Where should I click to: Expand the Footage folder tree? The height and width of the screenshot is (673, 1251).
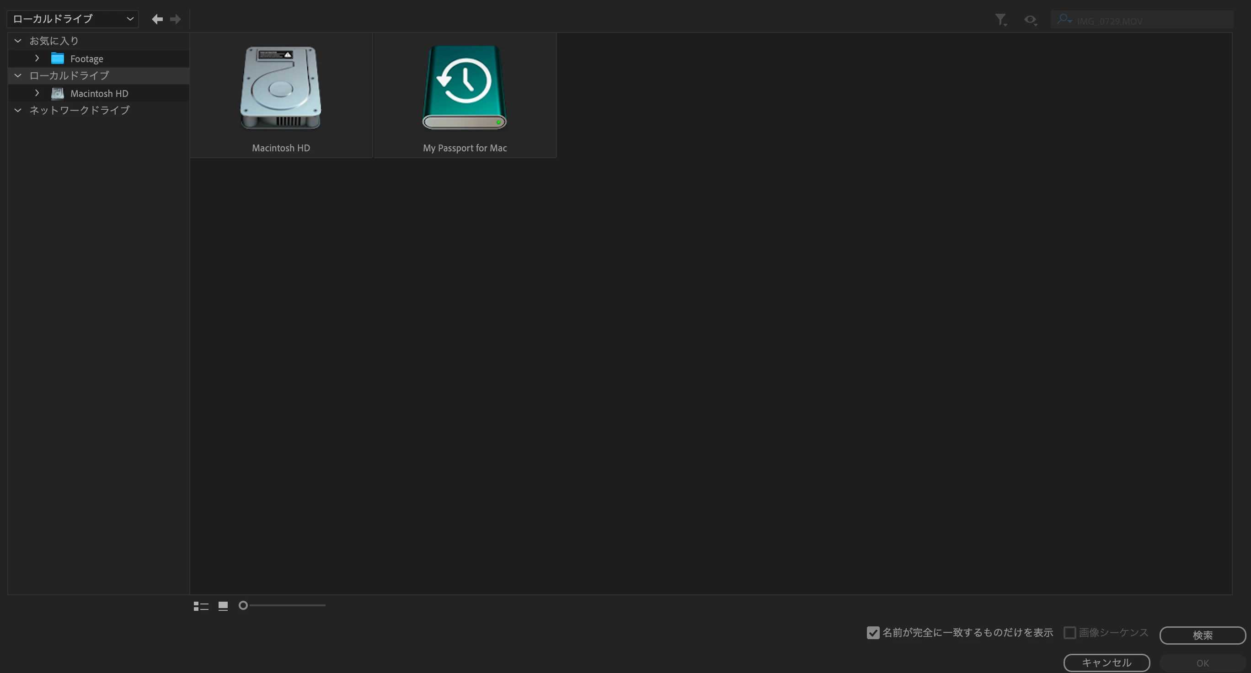click(x=37, y=58)
